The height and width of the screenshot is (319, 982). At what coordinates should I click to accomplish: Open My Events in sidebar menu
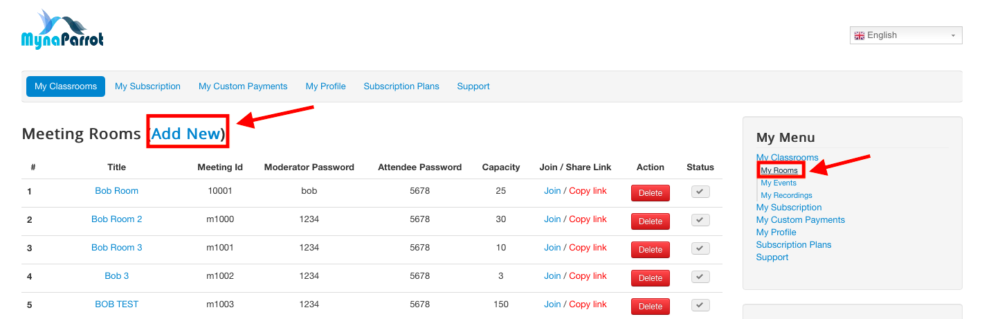pos(779,183)
